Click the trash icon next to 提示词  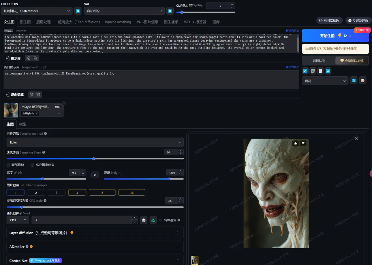(x=35, y=58)
